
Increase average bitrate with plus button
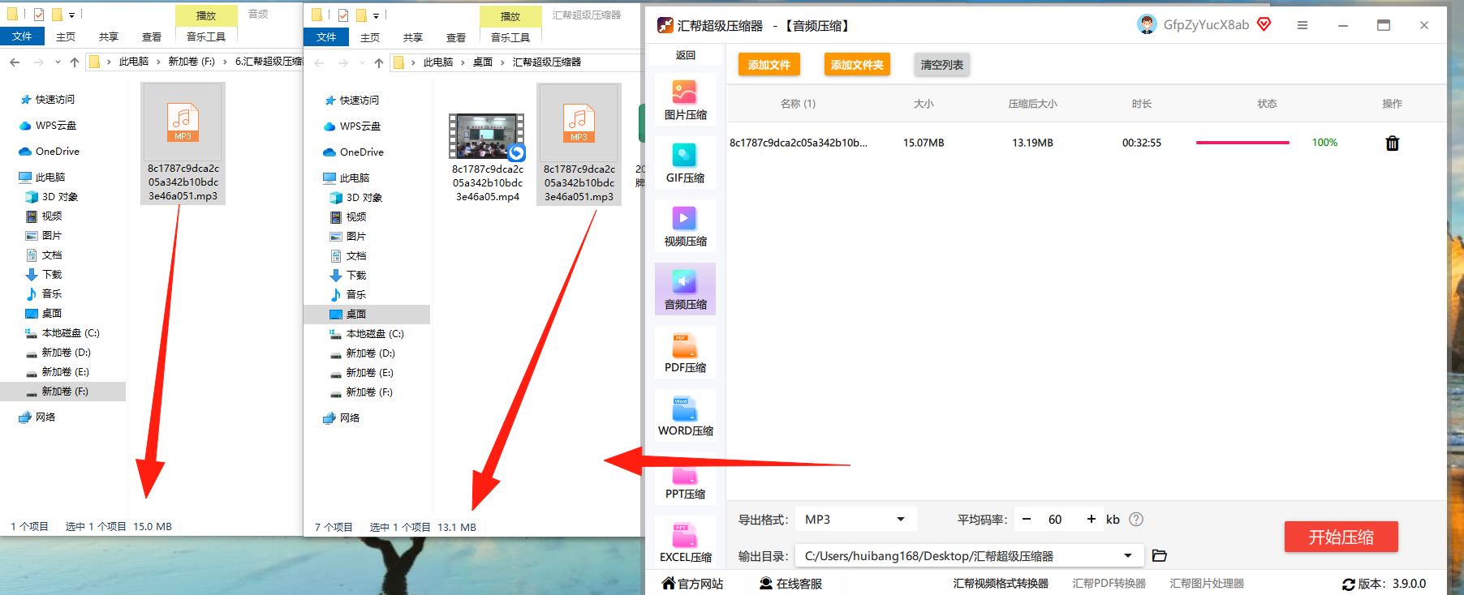[1092, 519]
